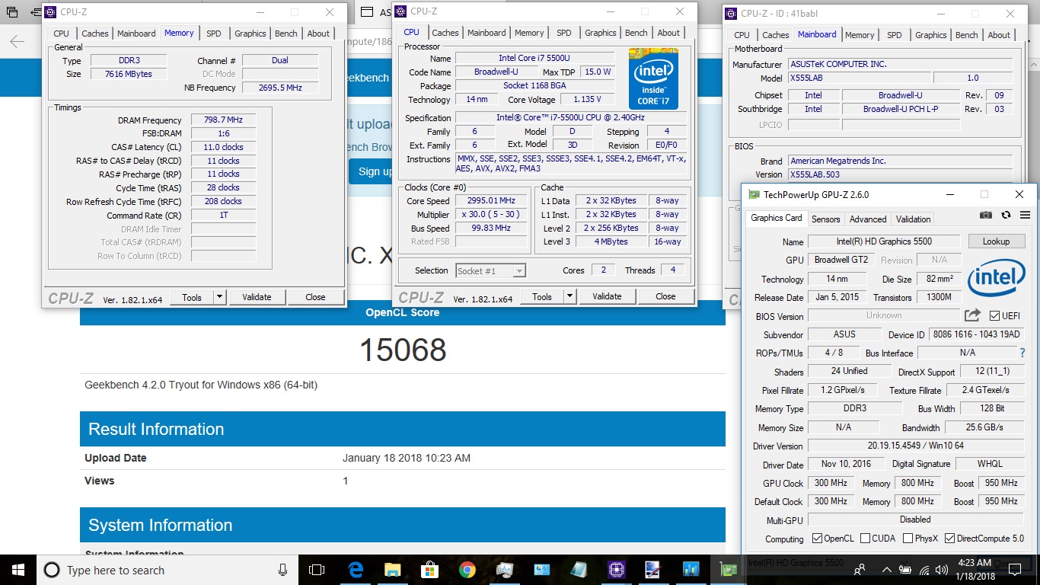The height and width of the screenshot is (585, 1040).
Task: Open Windows Start menu
Action: (17, 570)
